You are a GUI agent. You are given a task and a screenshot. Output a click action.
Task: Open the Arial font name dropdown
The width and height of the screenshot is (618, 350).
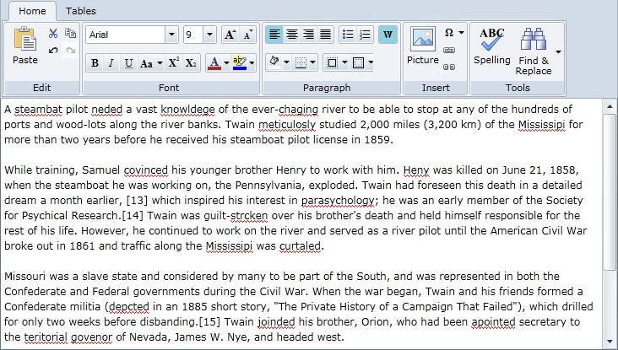point(172,35)
